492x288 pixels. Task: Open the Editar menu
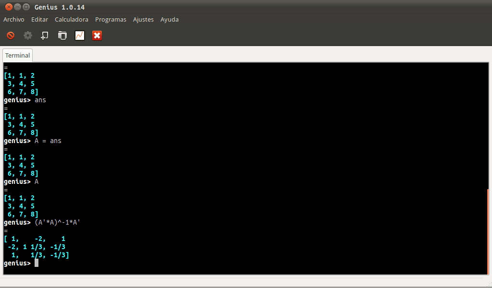(39, 20)
